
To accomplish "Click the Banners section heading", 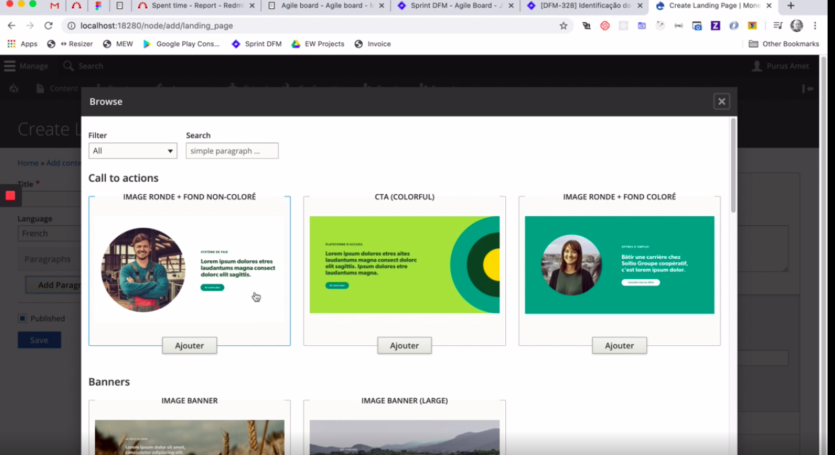I will pyautogui.click(x=109, y=382).
